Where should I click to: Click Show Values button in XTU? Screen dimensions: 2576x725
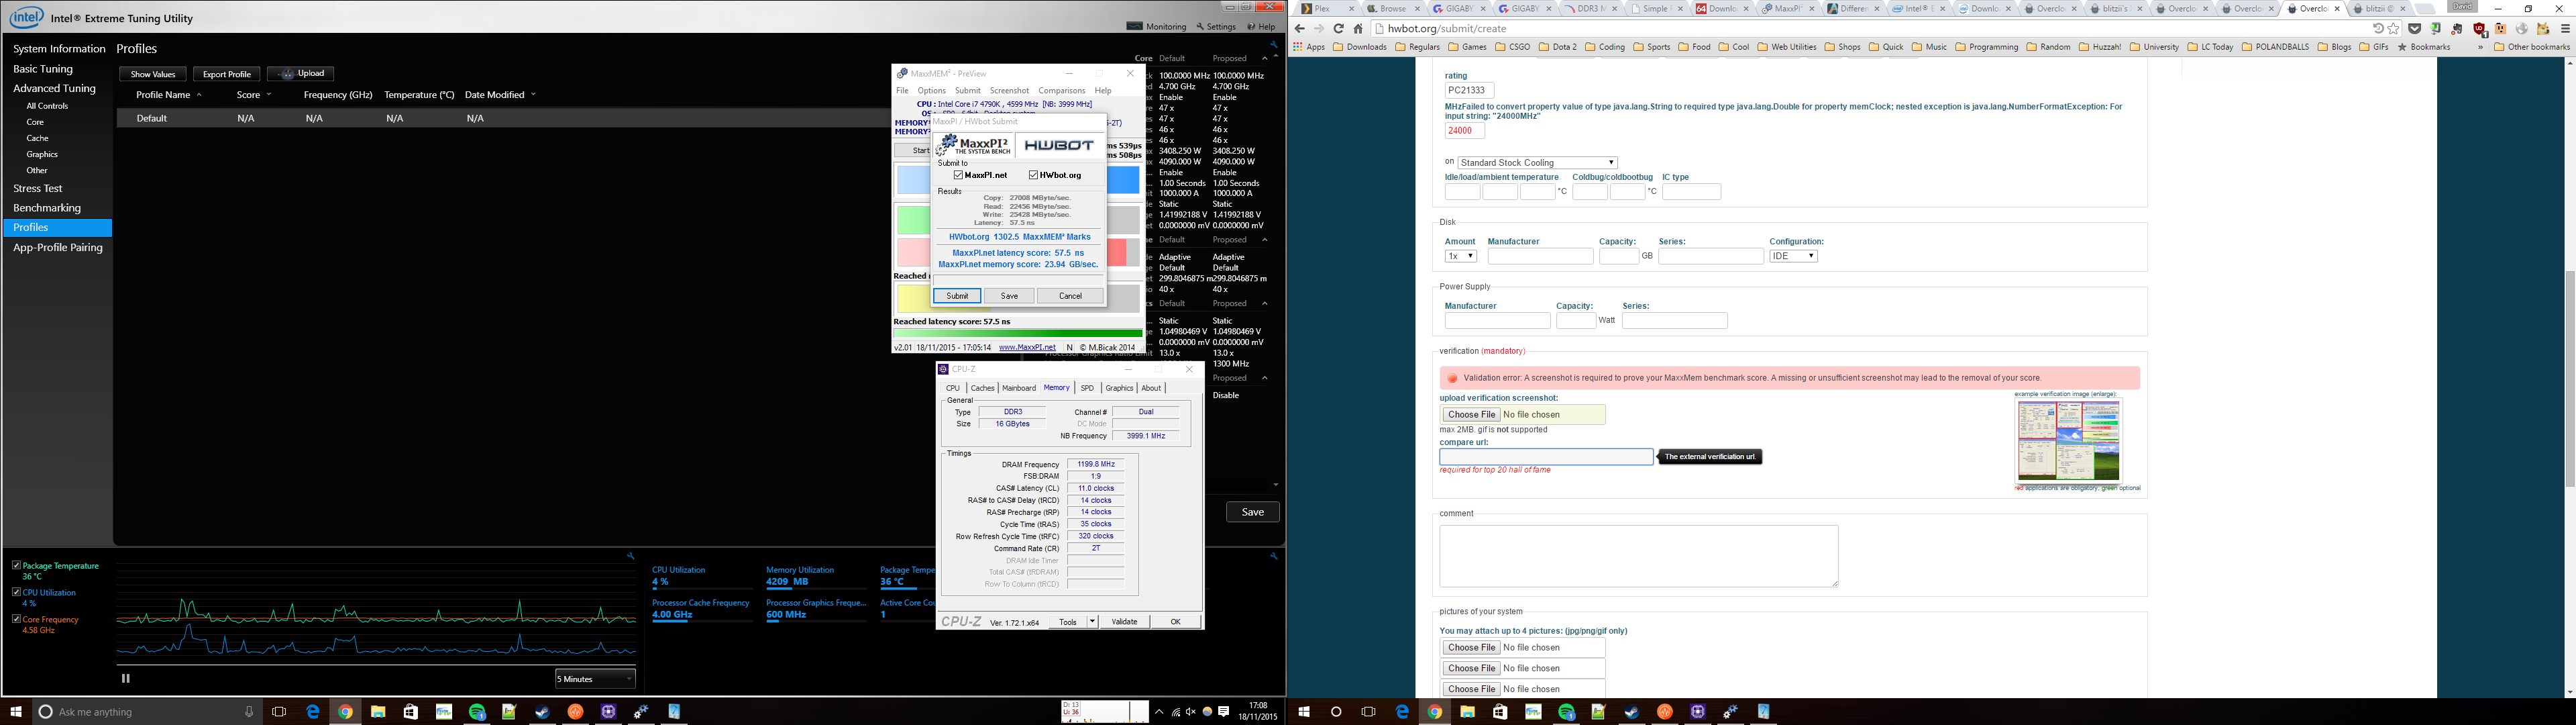153,74
